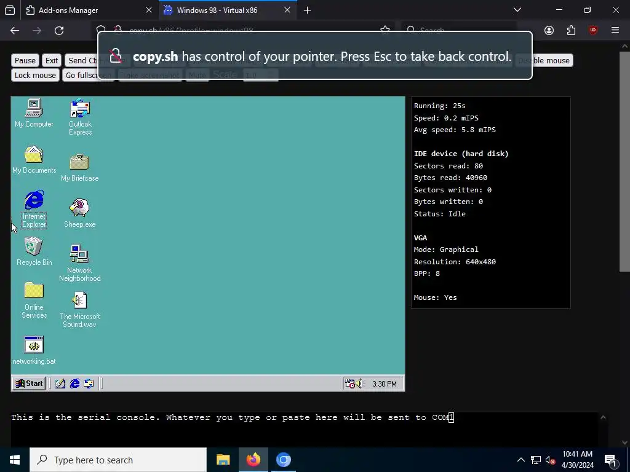The width and height of the screenshot is (630, 472).
Task: Close the Add-ons Manager tab
Action: click(149, 10)
